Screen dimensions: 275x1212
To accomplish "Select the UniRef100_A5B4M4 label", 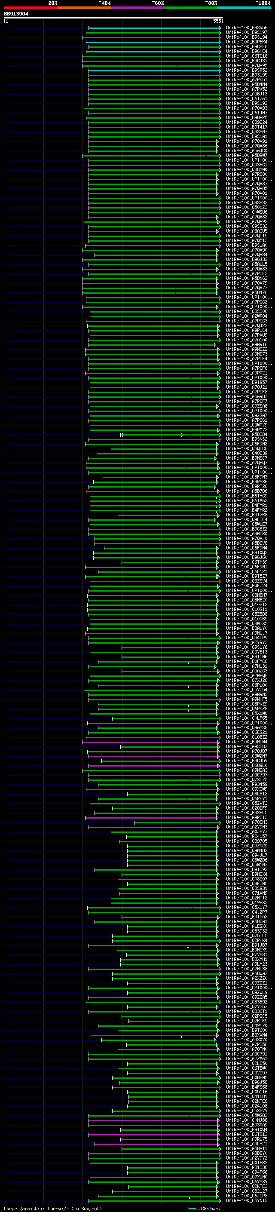I will (x=247, y=85).
